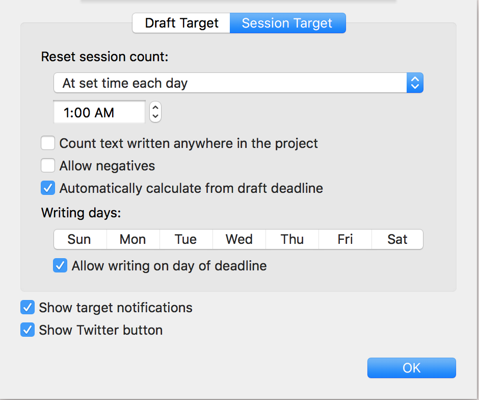Toggle Sun writing day
This screenshot has width=479, height=400.
click(79, 239)
